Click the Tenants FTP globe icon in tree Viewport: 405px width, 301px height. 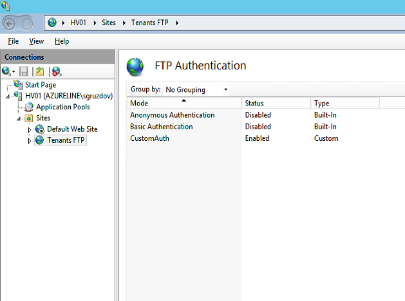pyautogui.click(x=39, y=140)
